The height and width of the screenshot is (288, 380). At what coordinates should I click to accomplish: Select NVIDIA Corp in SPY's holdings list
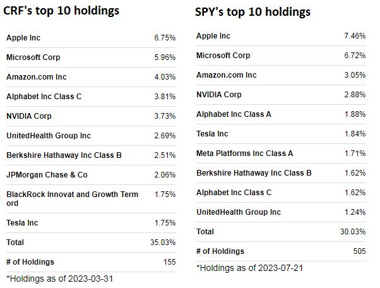pos(218,95)
